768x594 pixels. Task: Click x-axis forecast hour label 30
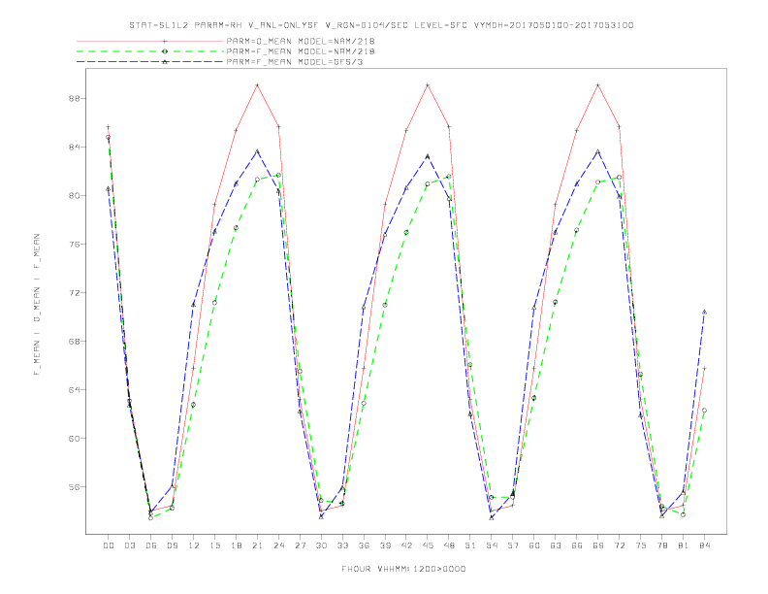point(321,545)
